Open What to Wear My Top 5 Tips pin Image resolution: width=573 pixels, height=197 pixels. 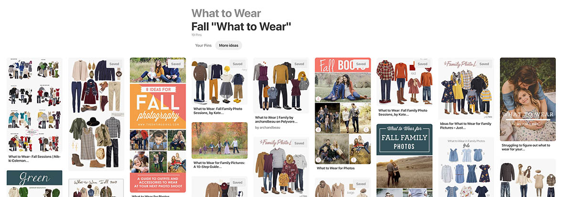click(528, 99)
